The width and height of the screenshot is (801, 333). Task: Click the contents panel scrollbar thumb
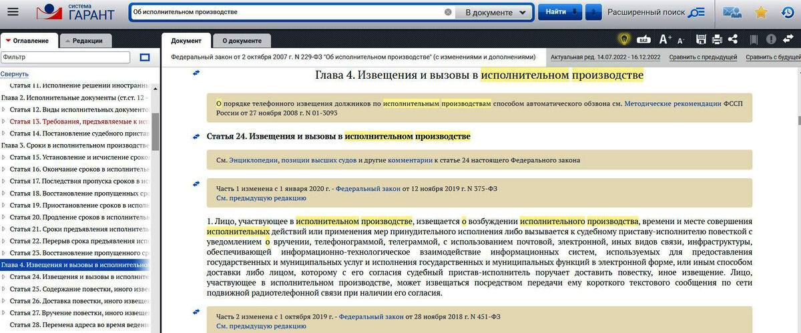(x=156, y=131)
